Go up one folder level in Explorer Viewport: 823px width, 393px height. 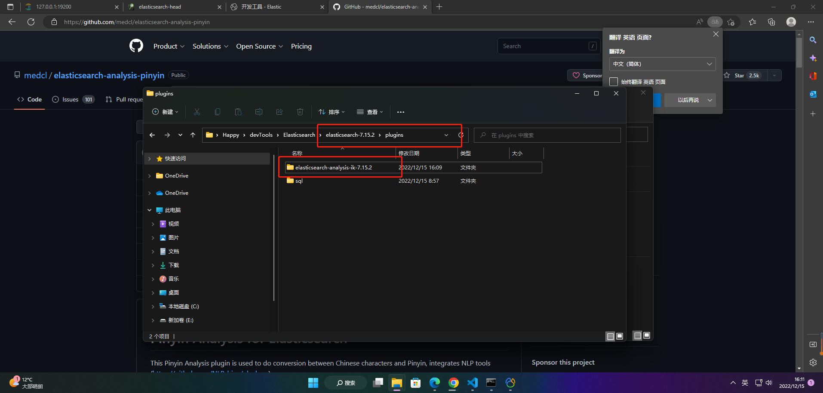193,135
